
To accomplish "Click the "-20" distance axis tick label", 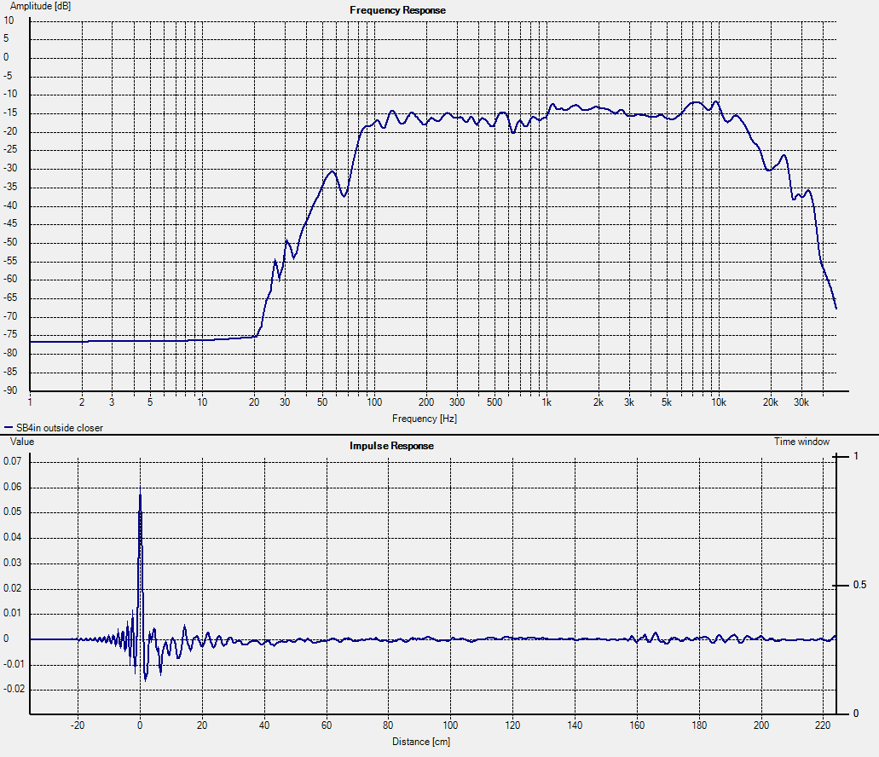I will (78, 725).
